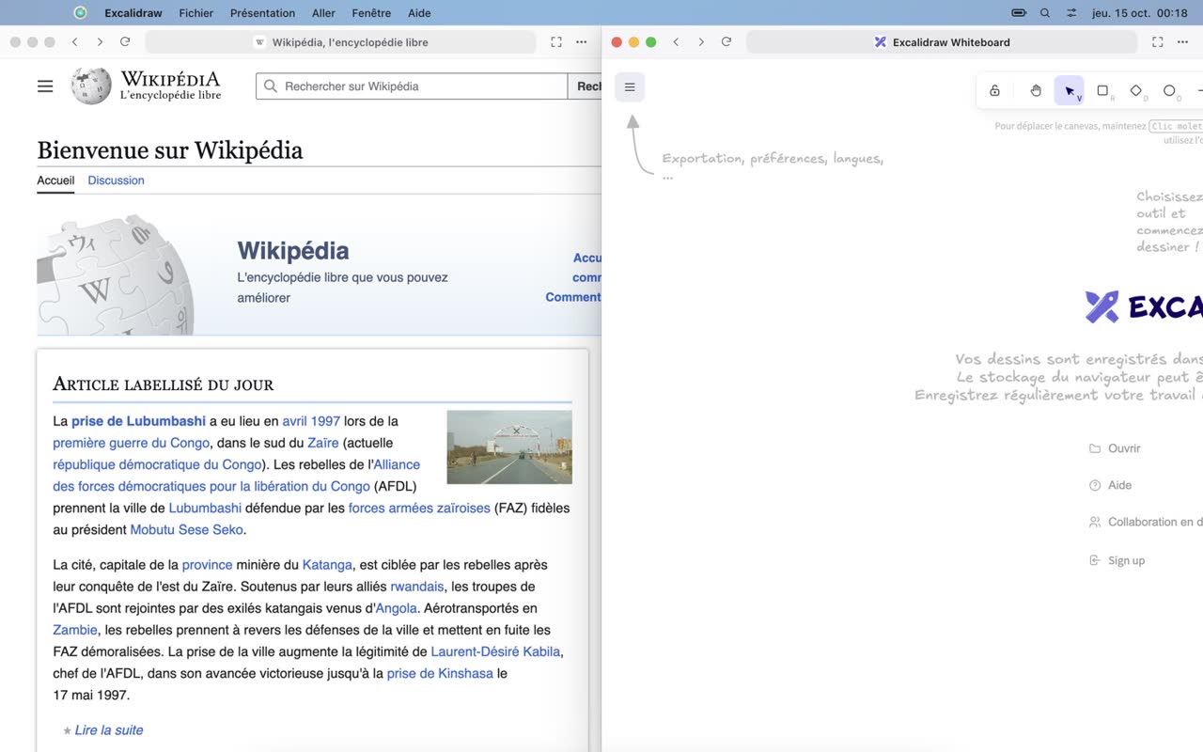The width and height of the screenshot is (1203, 752).
Task: Go back in Excalidraw Whiteboard window
Action: pyautogui.click(x=677, y=42)
